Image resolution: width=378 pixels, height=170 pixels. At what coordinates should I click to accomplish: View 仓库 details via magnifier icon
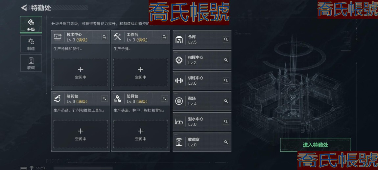tap(226, 39)
